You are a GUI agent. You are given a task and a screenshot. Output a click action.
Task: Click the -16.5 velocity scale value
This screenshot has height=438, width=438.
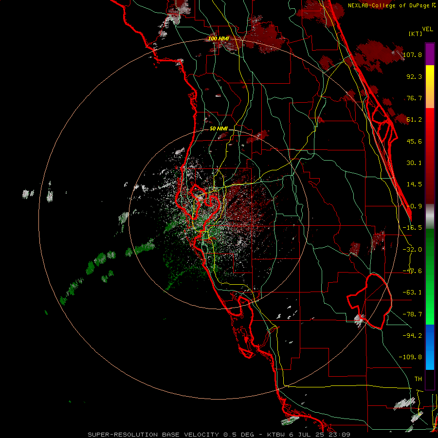click(x=412, y=228)
